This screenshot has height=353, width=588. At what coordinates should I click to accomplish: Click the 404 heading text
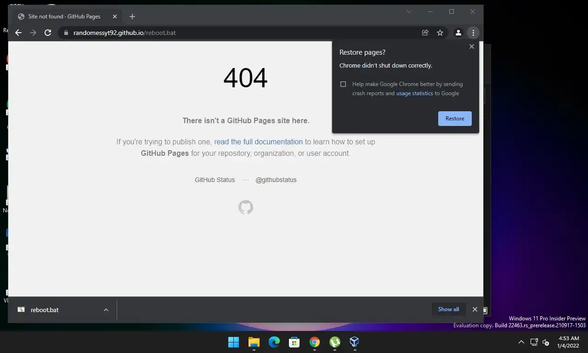click(245, 78)
